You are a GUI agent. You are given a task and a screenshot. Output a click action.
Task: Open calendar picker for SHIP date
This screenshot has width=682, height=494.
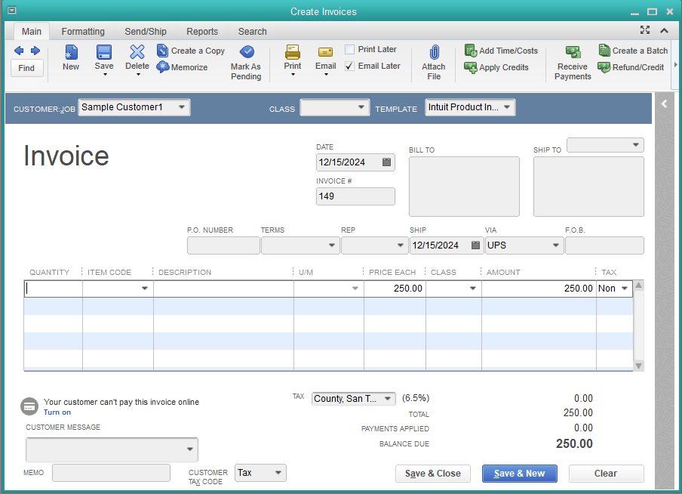(x=475, y=245)
